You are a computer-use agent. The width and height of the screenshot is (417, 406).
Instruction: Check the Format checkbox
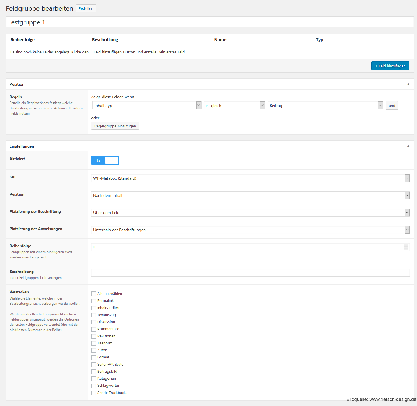tap(94, 357)
